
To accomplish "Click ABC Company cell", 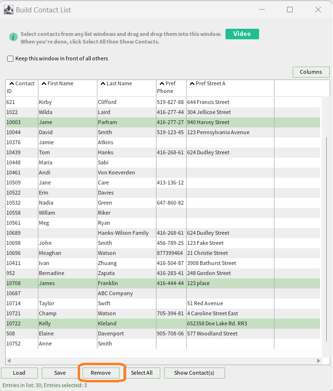I will [127, 293].
